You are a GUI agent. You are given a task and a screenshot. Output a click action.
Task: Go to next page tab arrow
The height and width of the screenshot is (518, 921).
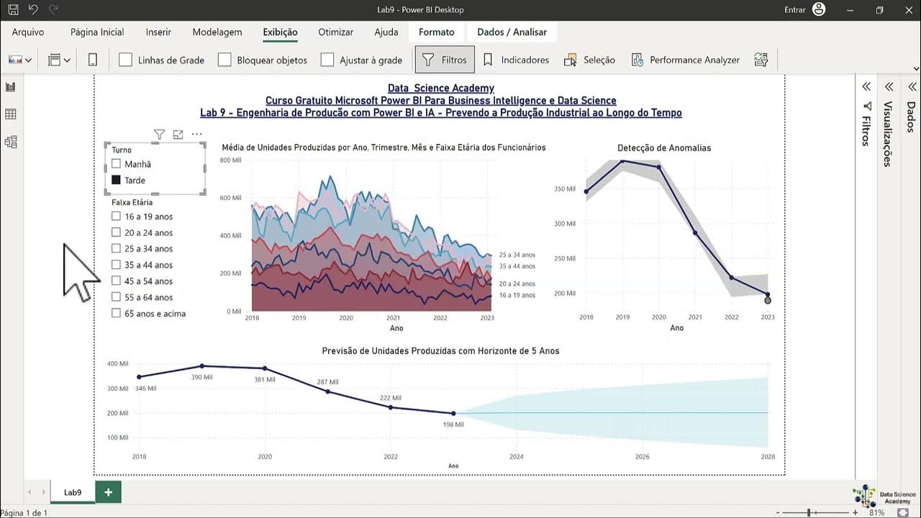point(43,492)
